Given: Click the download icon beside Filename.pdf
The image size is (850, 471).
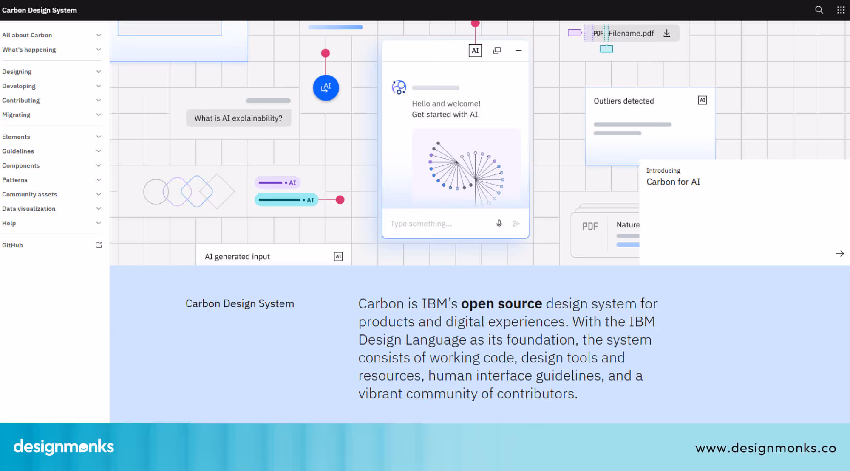Looking at the screenshot, I should click(x=667, y=33).
